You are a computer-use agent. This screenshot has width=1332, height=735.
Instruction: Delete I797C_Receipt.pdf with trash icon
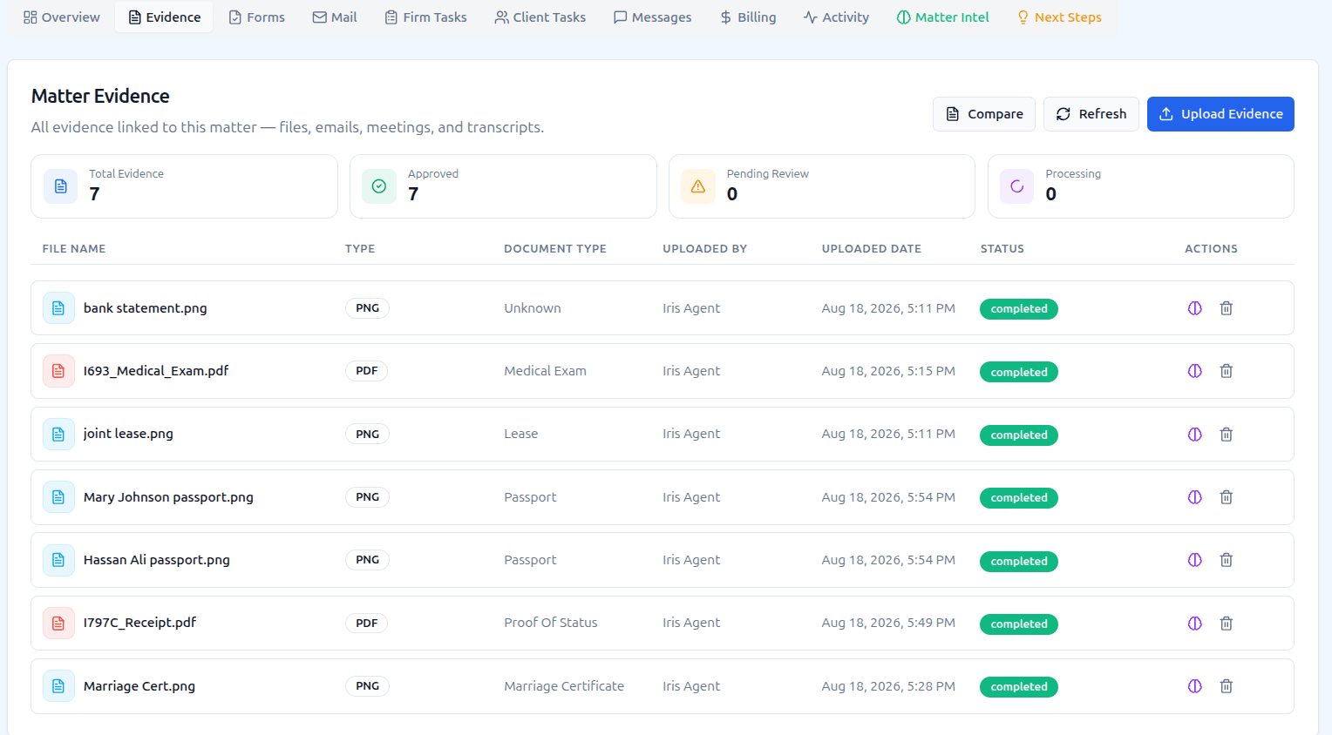pos(1227,624)
